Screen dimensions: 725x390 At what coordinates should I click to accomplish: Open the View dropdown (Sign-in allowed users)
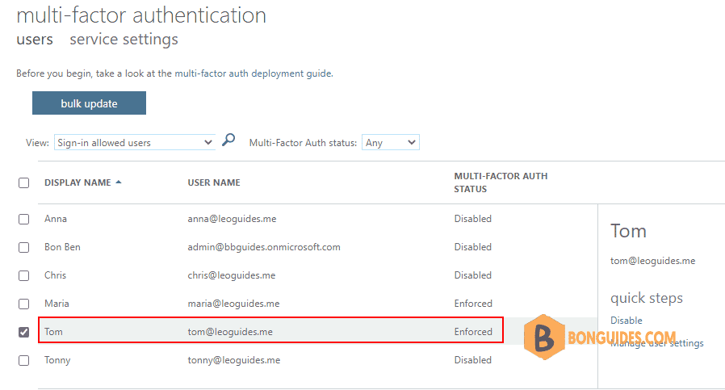135,142
